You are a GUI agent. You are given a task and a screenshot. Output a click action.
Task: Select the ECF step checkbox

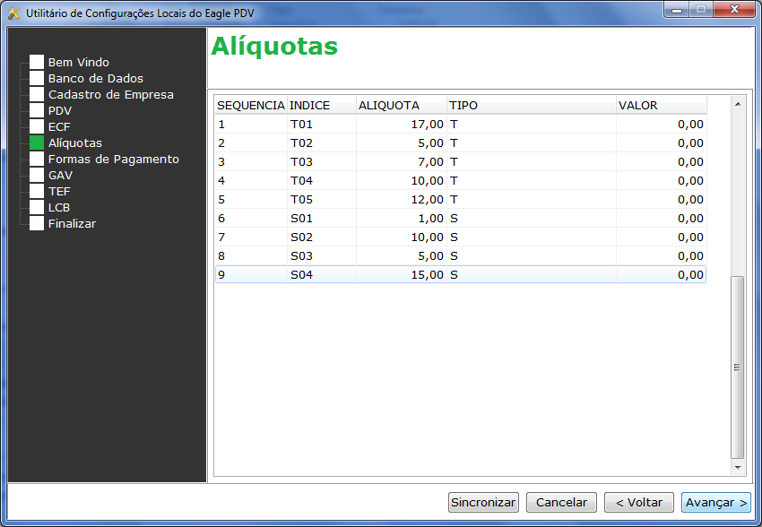pos(37,126)
